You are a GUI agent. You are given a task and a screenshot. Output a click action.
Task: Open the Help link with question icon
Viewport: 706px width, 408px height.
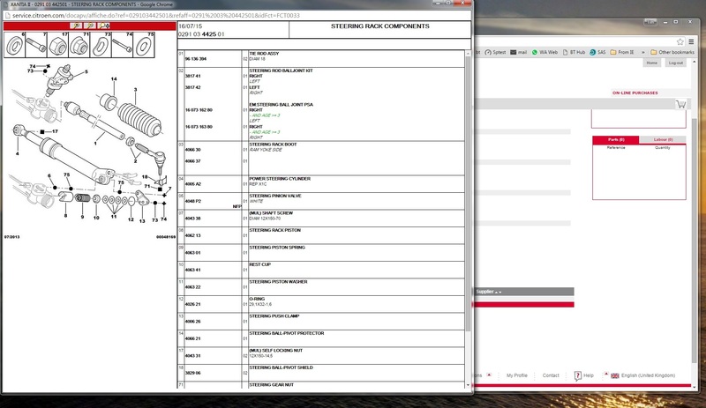[x=584, y=375]
